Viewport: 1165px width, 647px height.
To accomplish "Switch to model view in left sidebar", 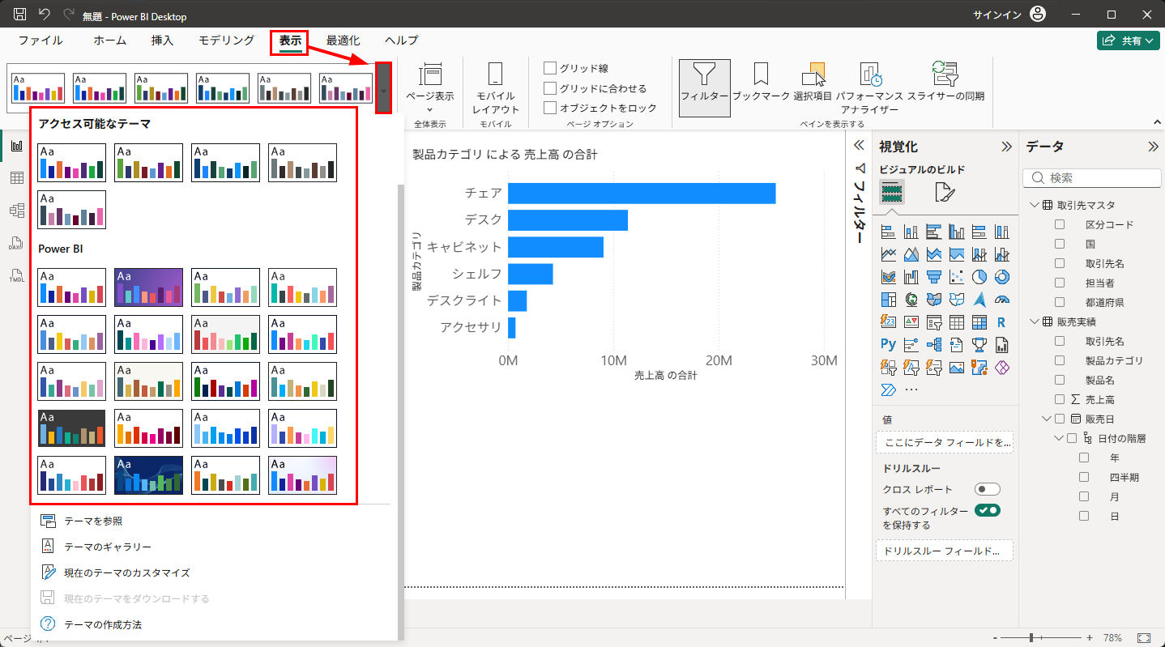I will click(16, 211).
